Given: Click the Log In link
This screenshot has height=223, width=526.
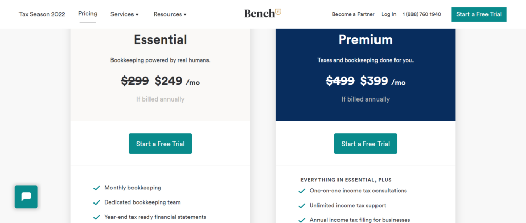Looking at the screenshot, I should coord(388,14).
